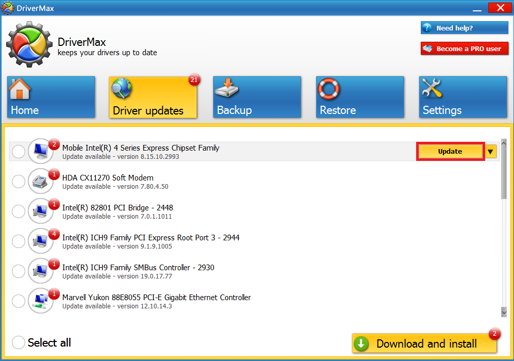The width and height of the screenshot is (514, 361).
Task: Go to the Home tab
Action: (x=51, y=97)
